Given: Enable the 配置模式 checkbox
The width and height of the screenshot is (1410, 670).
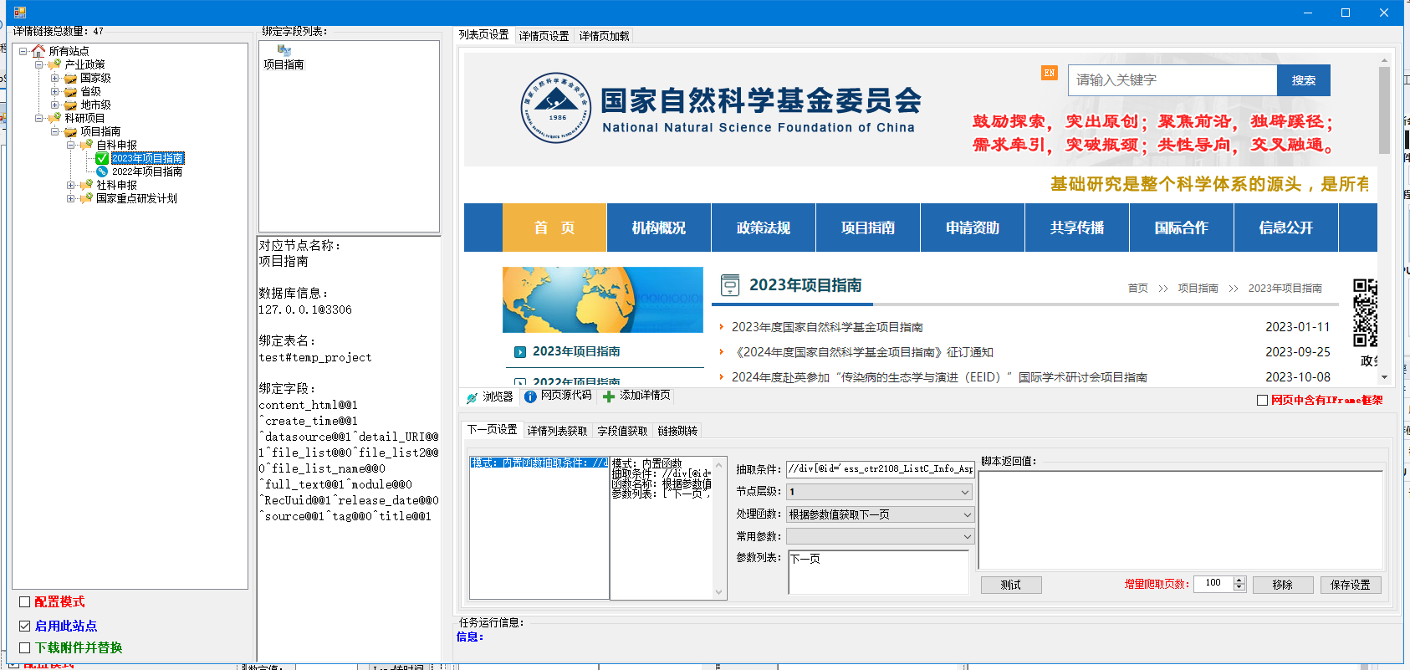Looking at the screenshot, I should [x=24, y=601].
